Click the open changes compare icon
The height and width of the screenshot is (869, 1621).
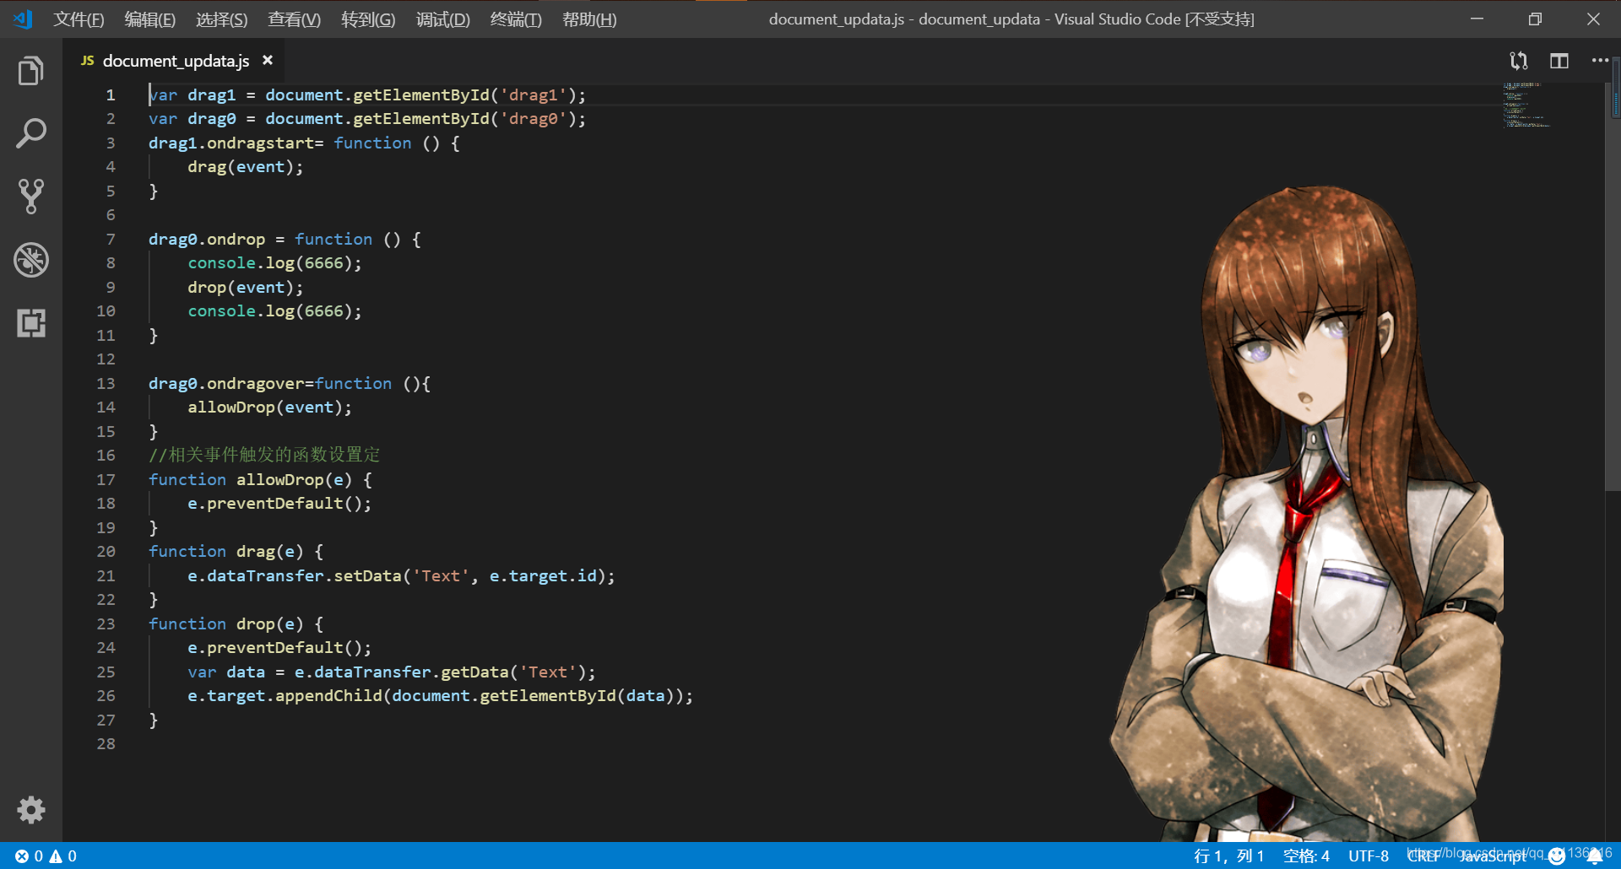coord(1519,61)
